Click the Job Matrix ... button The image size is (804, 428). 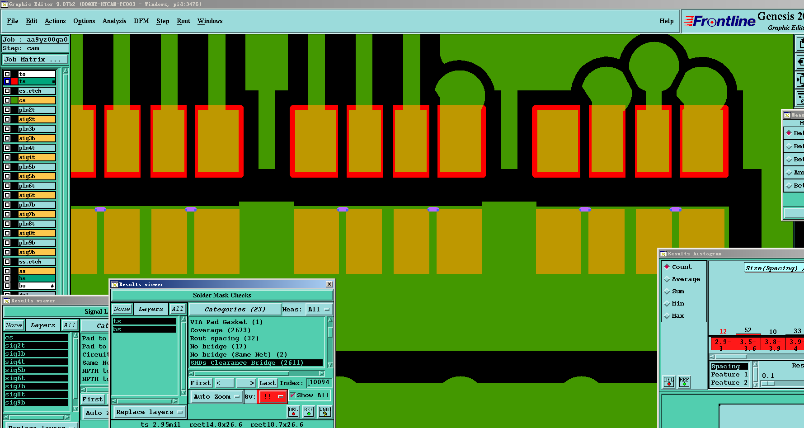coord(35,60)
